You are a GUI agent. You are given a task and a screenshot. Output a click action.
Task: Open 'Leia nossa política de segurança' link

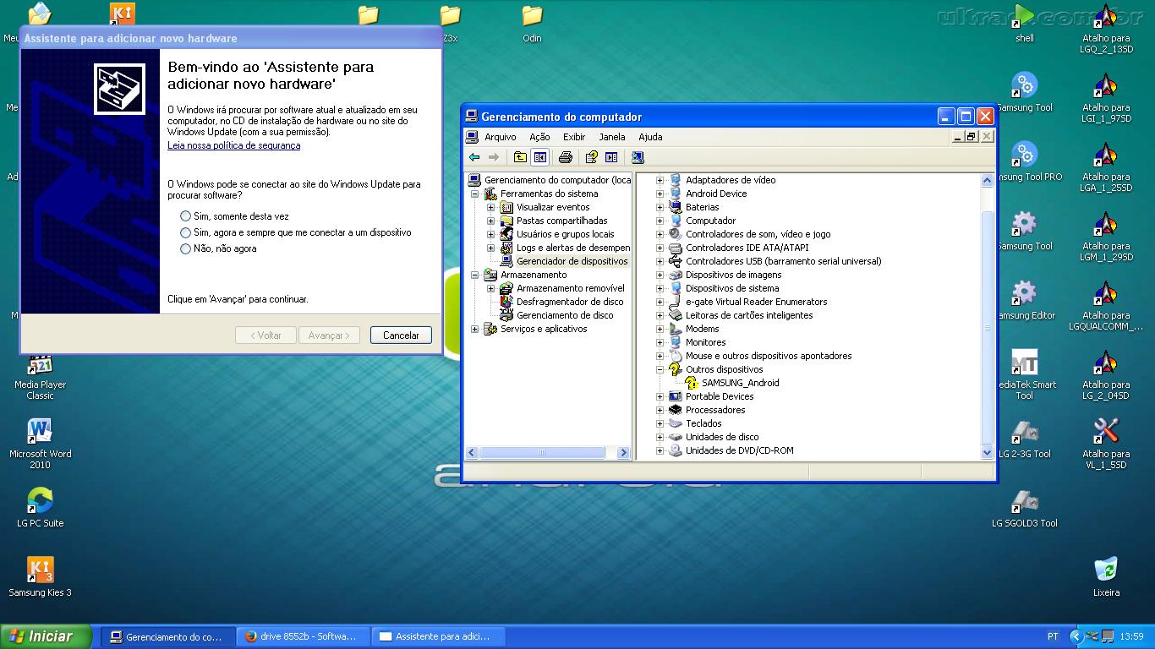coord(234,145)
